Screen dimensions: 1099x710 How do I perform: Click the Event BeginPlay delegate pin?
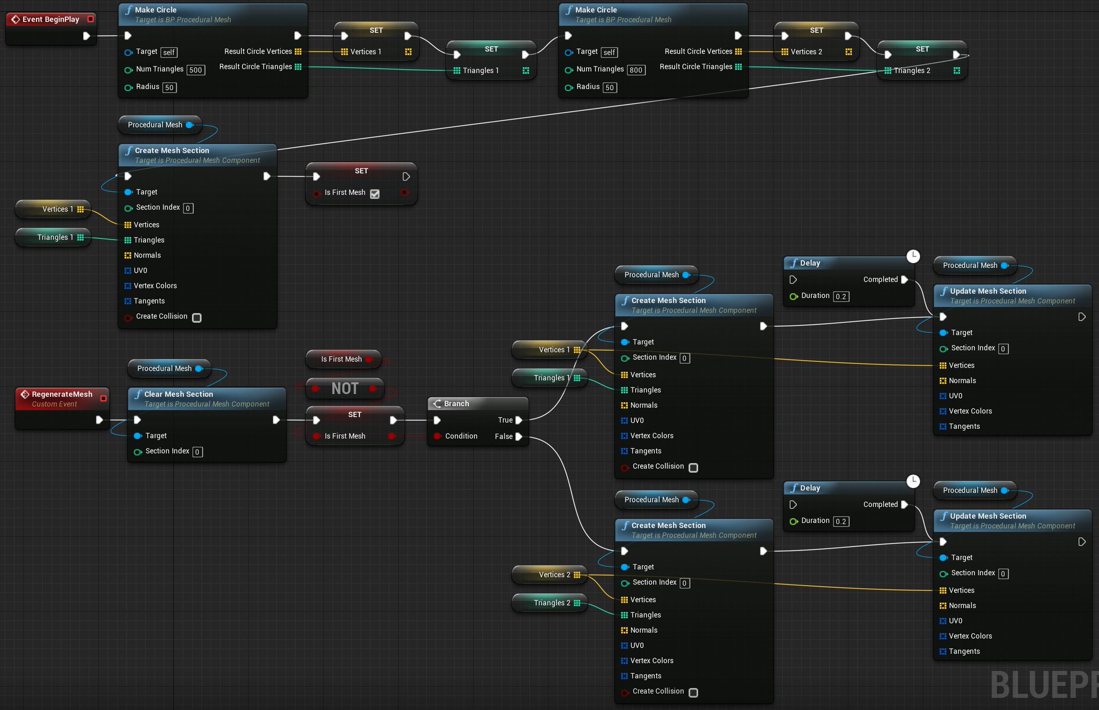90,19
